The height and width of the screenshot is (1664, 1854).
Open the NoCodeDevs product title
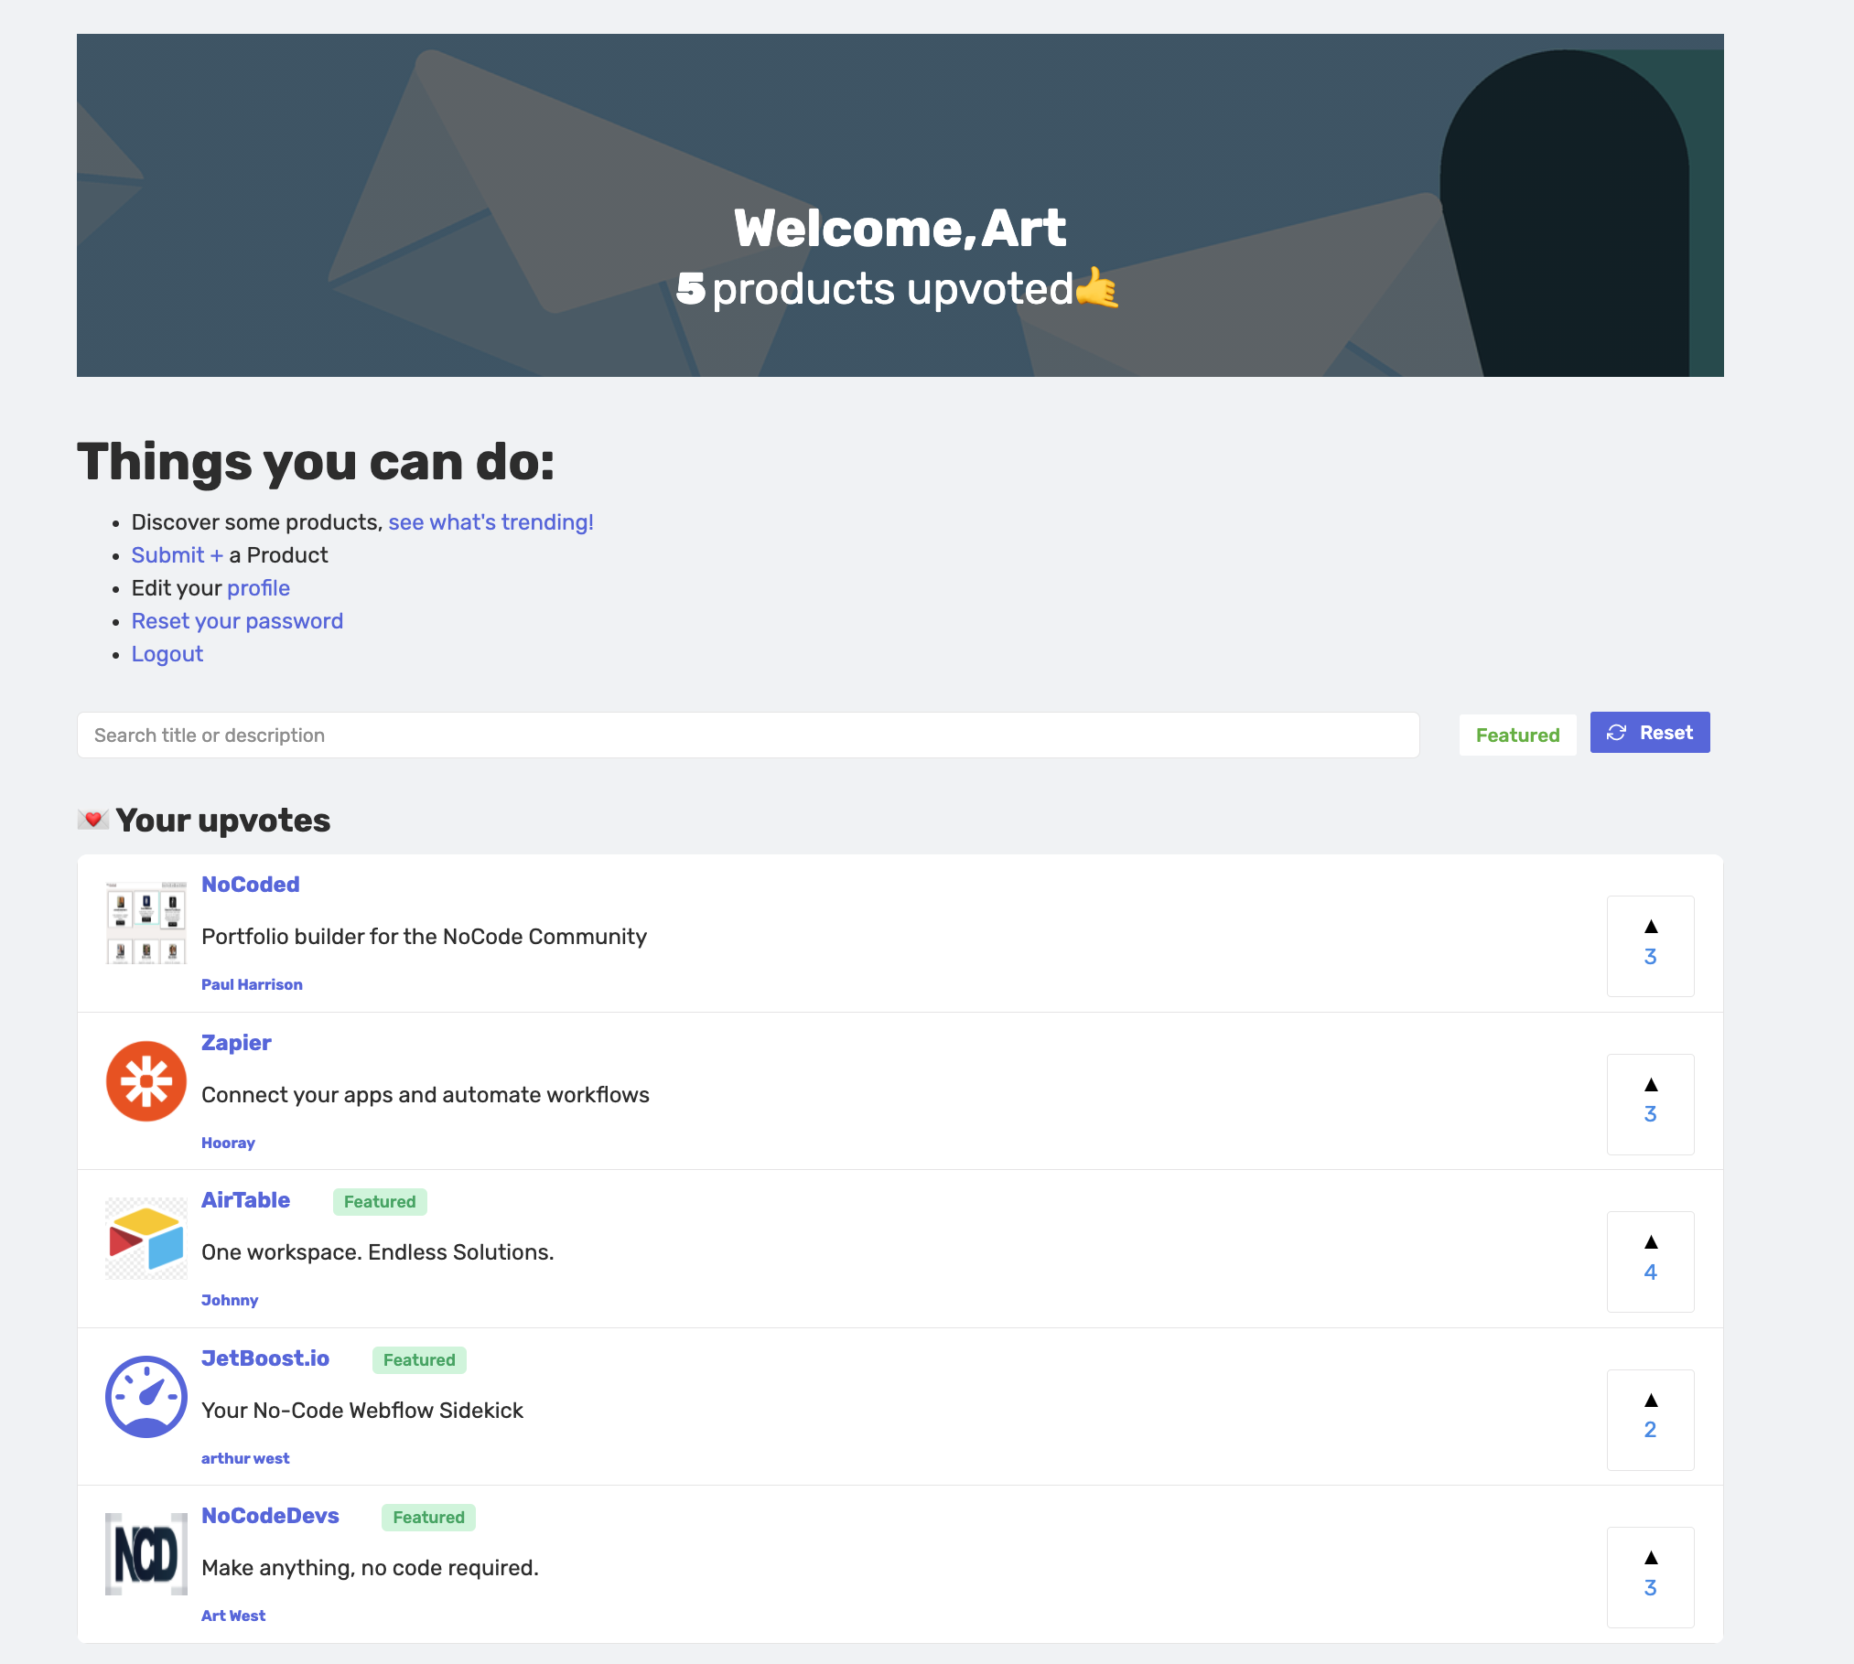[270, 1516]
